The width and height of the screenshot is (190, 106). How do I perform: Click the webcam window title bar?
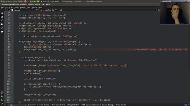click(x=175, y=1)
